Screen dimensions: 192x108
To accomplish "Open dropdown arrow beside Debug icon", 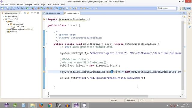I will point(25,8).
